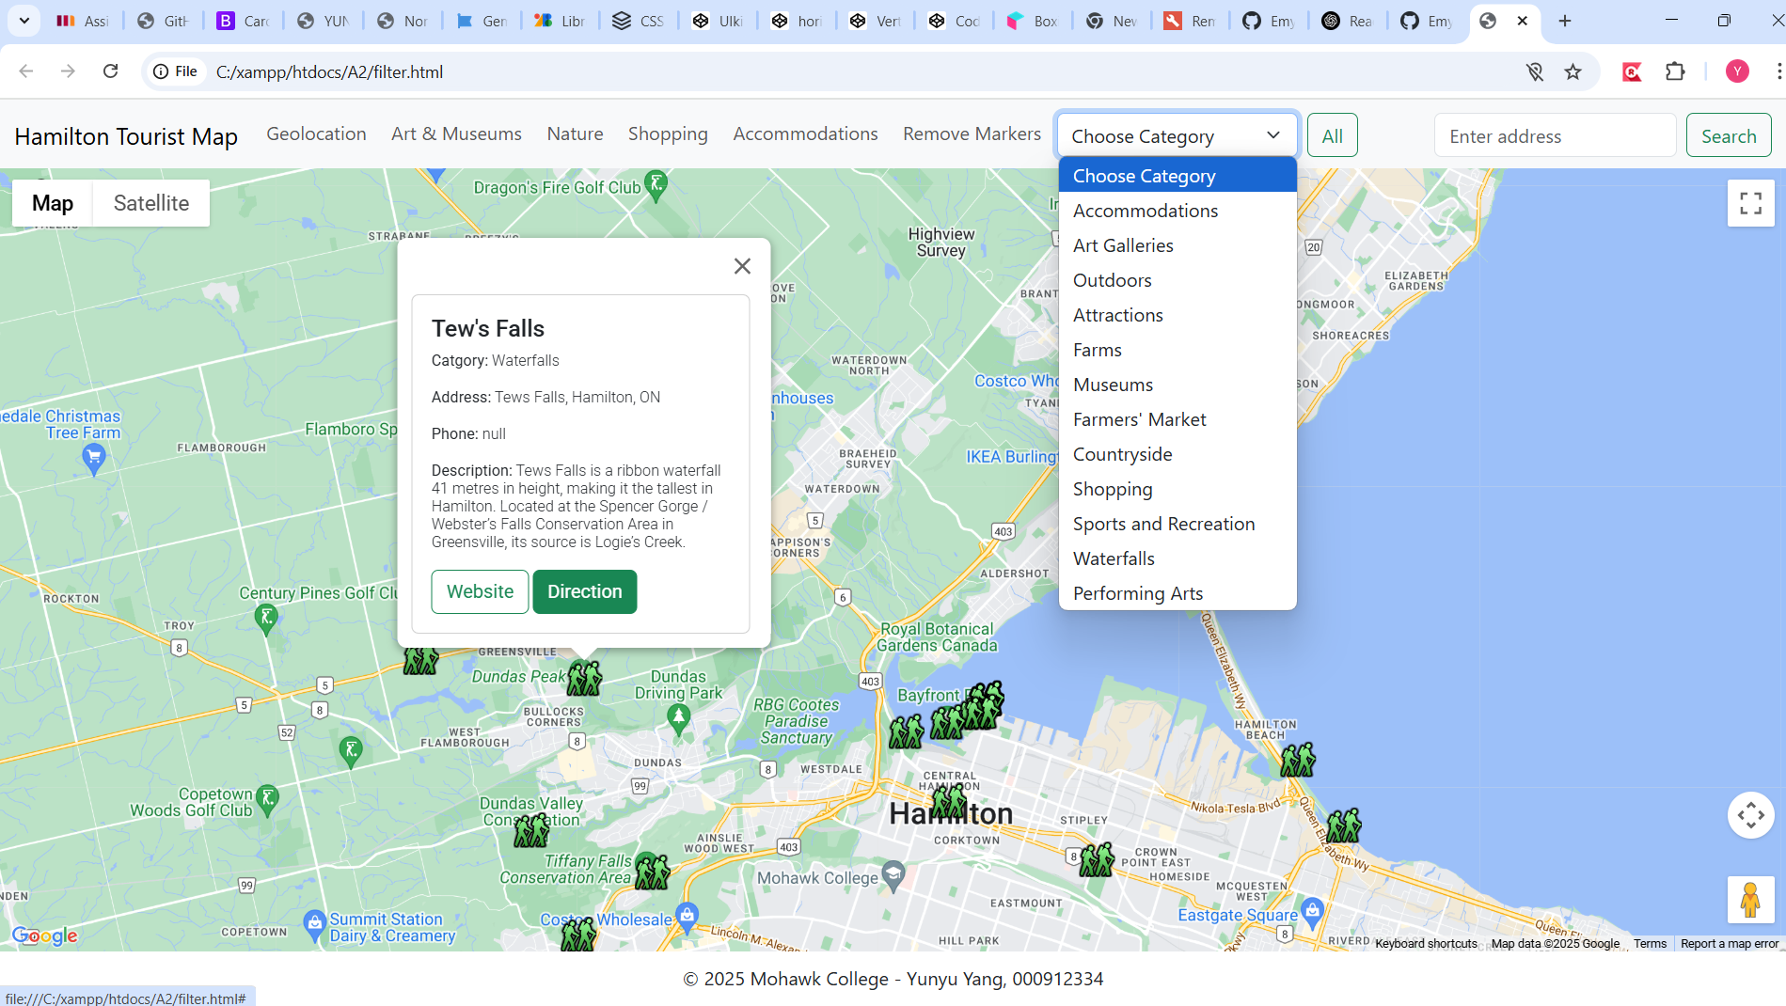Reload the page with the refresh icon
Viewport: 1786px width, 1006px height.
110,71
